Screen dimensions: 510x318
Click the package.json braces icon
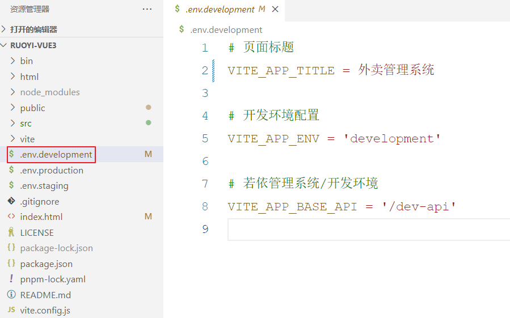pyautogui.click(x=11, y=264)
